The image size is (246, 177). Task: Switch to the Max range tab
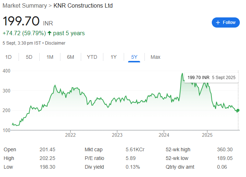[155, 57]
